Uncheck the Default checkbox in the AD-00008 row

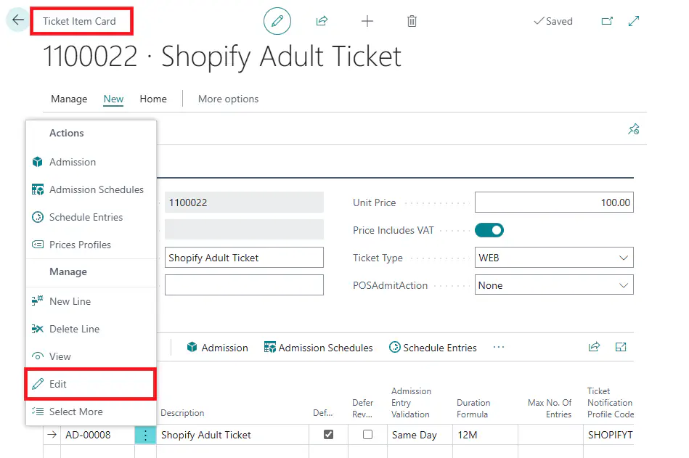(328, 435)
